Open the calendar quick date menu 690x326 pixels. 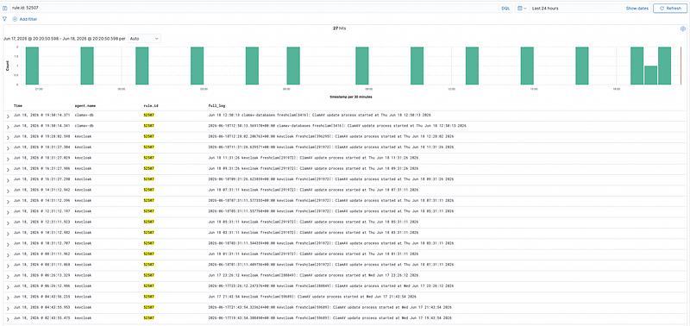click(522, 9)
